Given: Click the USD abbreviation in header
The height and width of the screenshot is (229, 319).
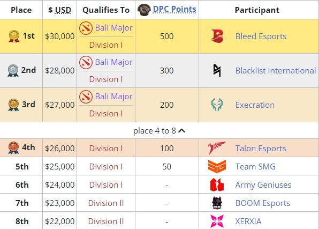Looking at the screenshot, I should 63,10.
